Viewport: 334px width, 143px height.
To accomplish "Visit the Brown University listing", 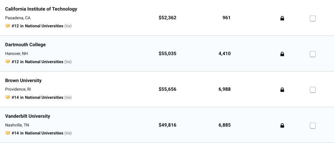I will coord(23,80).
